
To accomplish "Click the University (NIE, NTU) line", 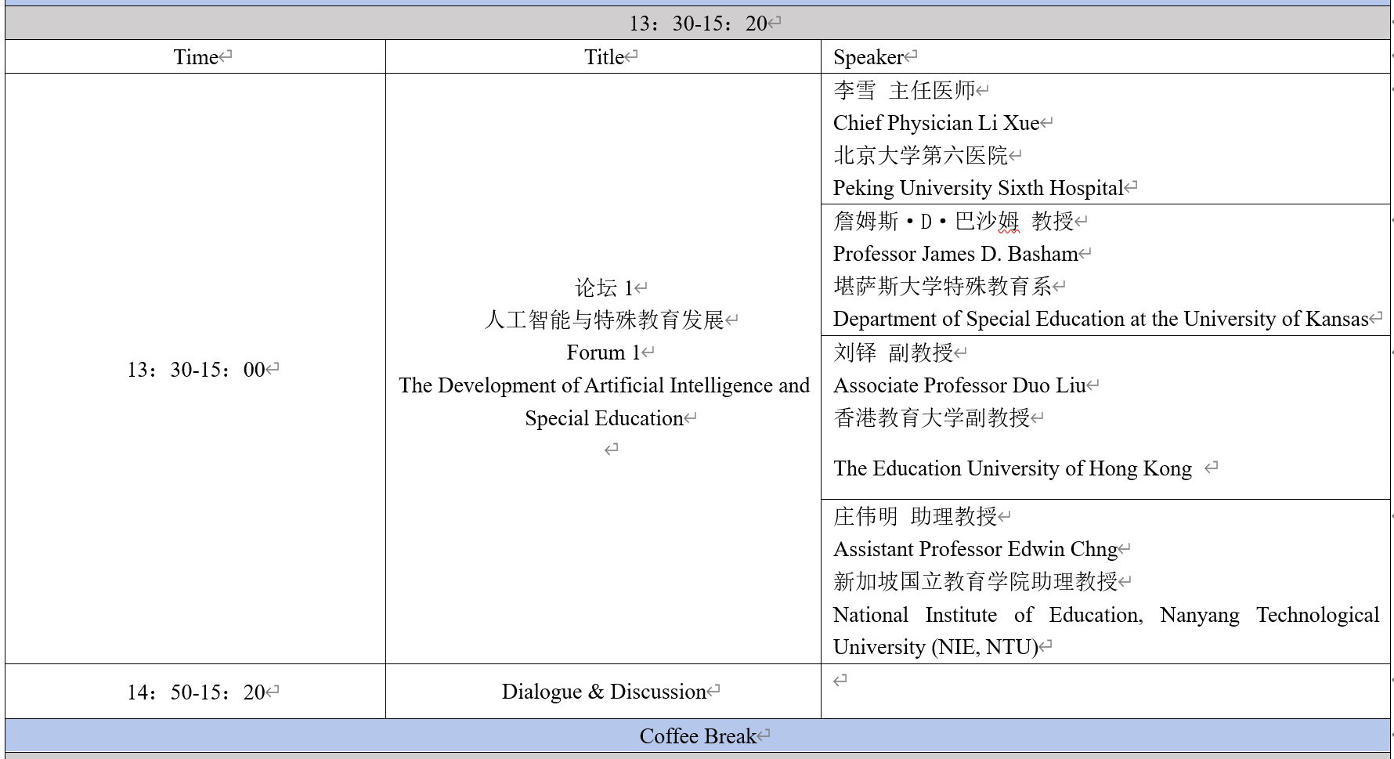I will (935, 647).
